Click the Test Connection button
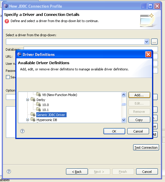 coord(146,148)
